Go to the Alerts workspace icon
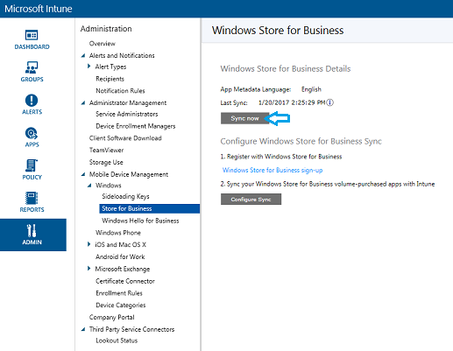 [x=32, y=100]
